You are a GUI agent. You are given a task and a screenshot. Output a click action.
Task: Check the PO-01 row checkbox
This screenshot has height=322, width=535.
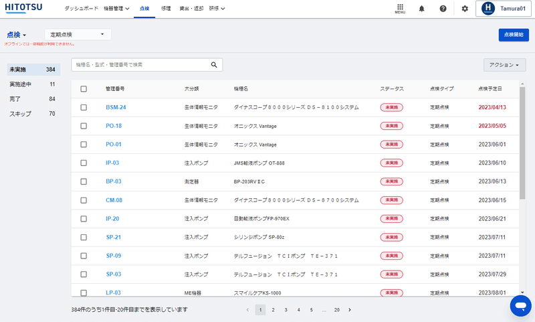[84, 145]
